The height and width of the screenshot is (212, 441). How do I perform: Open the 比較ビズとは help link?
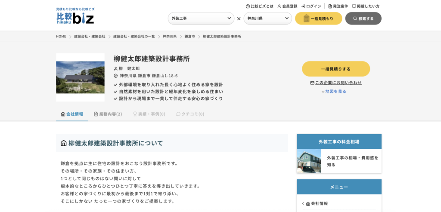pos(259,6)
